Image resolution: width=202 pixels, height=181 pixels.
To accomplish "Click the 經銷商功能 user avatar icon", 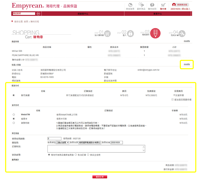I will (174, 5).
